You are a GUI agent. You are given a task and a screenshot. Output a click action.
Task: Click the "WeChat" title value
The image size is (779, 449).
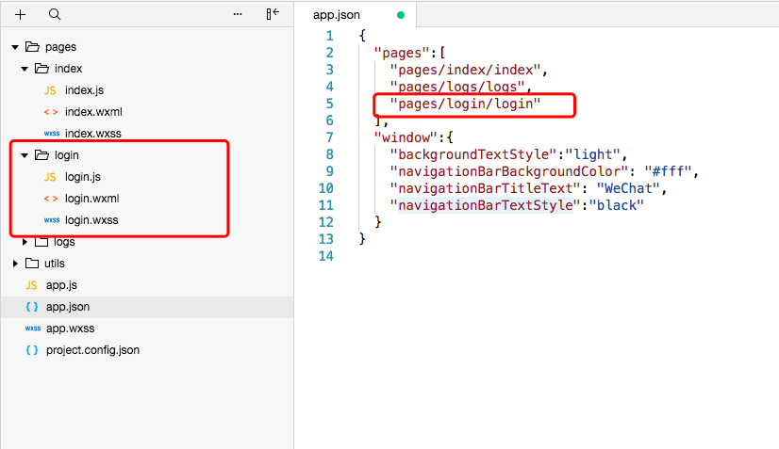[628, 188]
